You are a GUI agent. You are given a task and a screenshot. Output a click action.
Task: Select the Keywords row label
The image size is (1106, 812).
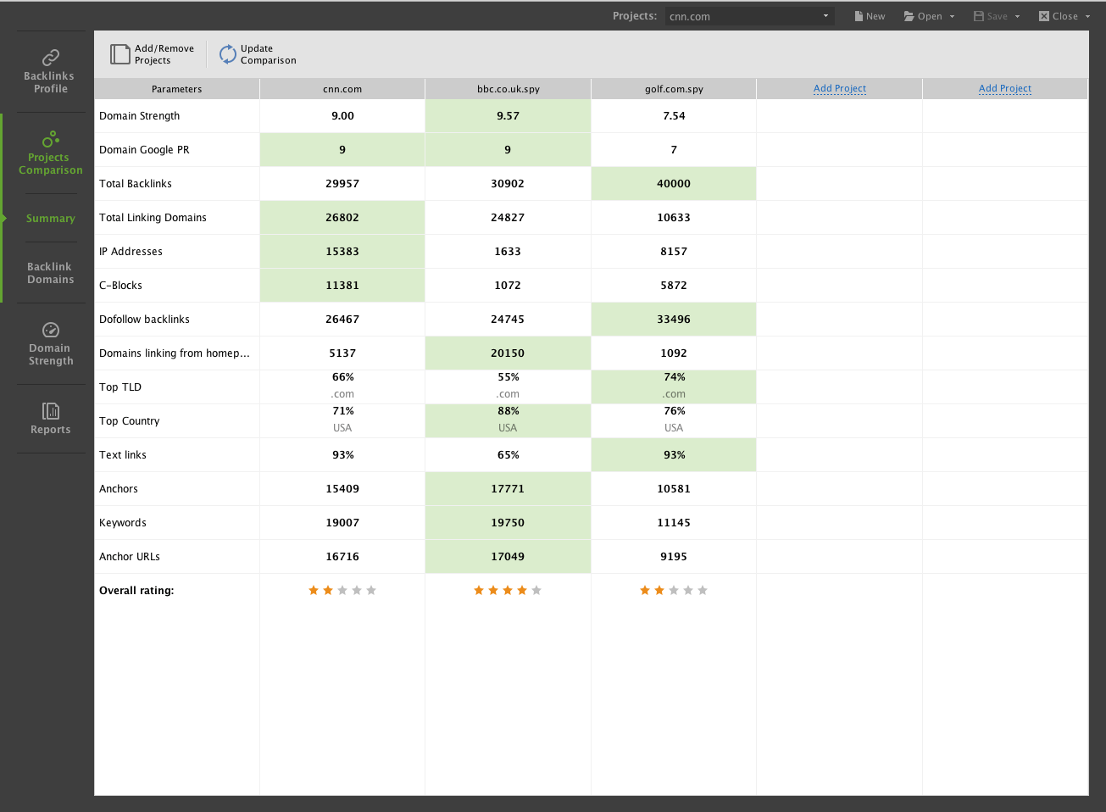point(123,523)
